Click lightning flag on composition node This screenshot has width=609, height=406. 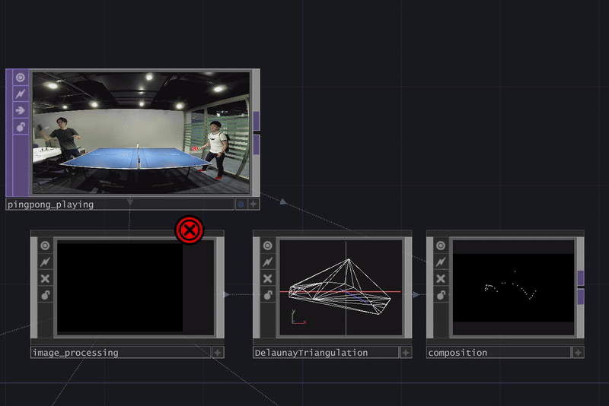(x=440, y=262)
